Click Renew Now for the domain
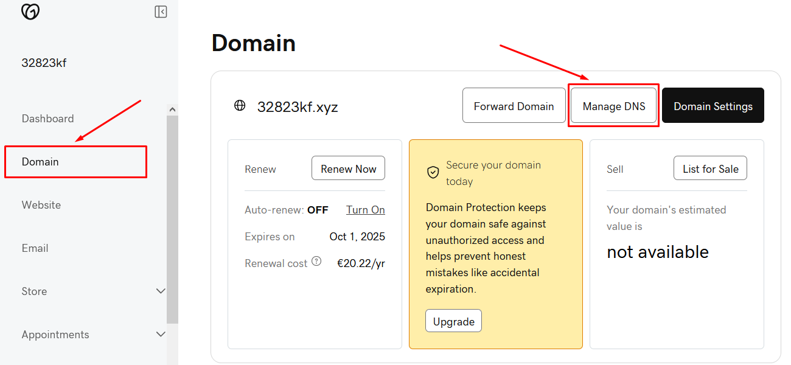Screen dimensions: 791x365 coord(348,168)
